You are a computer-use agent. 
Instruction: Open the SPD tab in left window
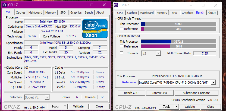(63, 12)
